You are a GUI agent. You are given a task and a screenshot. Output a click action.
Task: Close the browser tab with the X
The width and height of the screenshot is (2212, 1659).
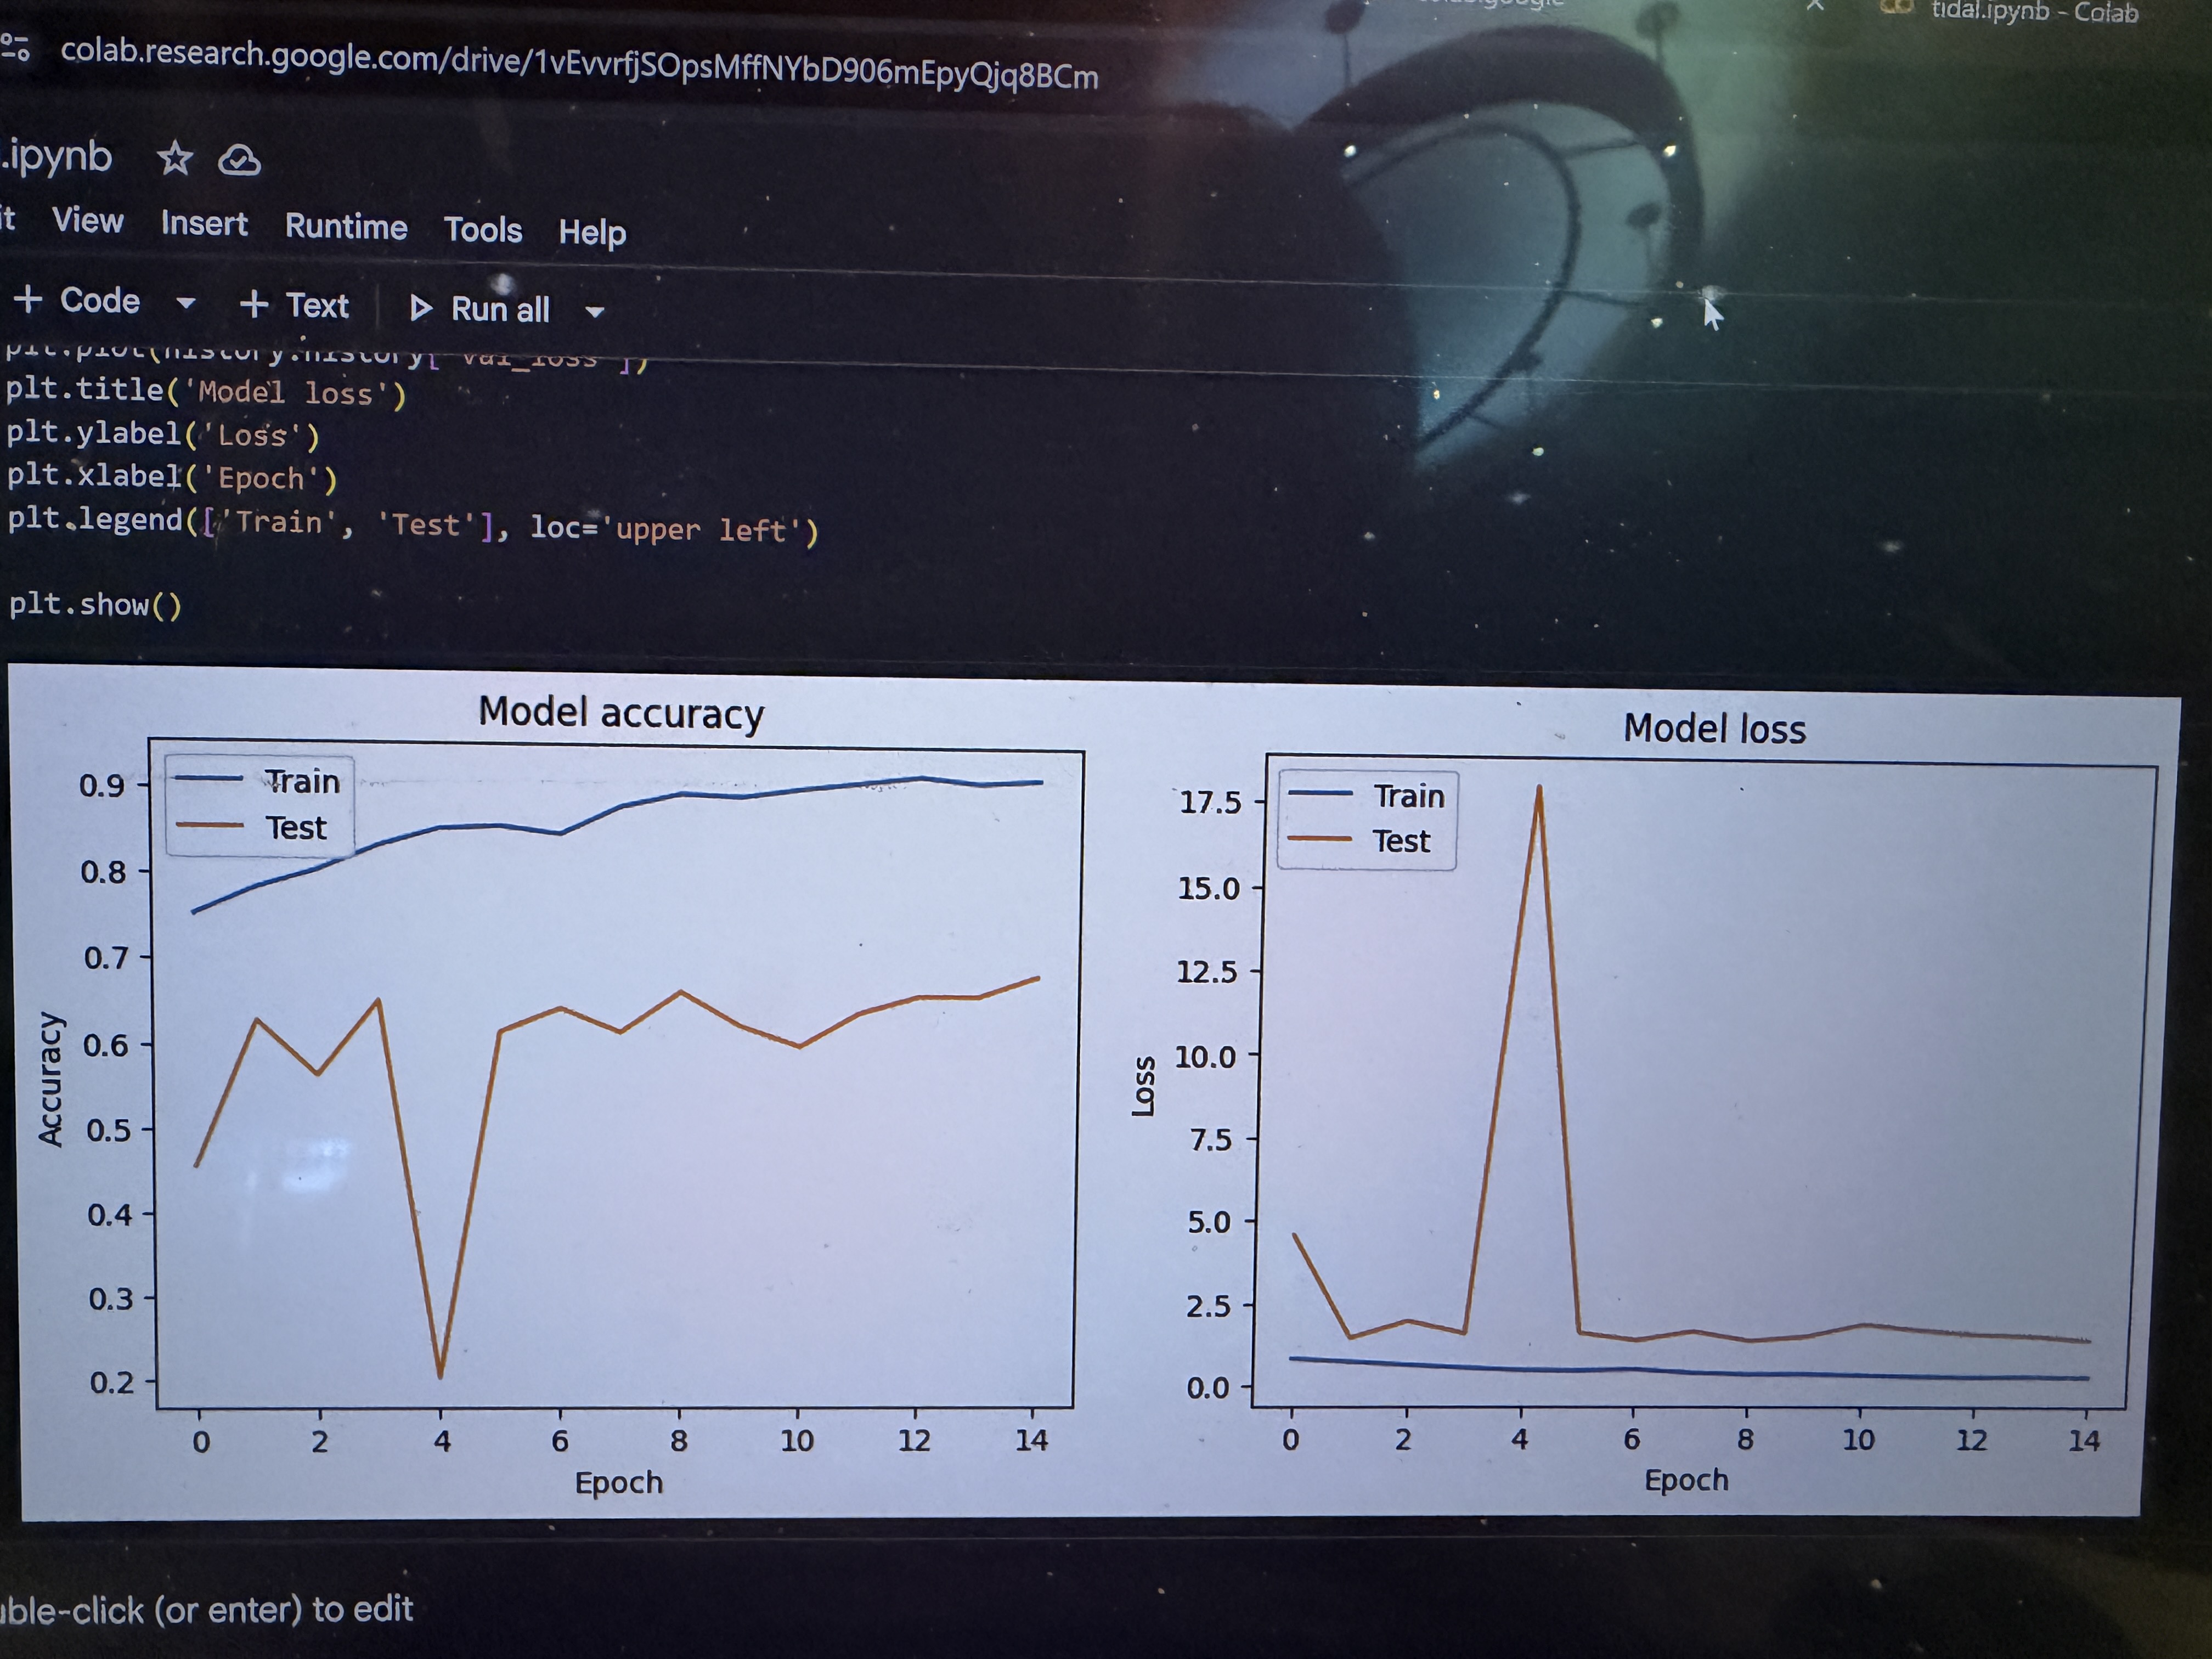click(1815, 6)
